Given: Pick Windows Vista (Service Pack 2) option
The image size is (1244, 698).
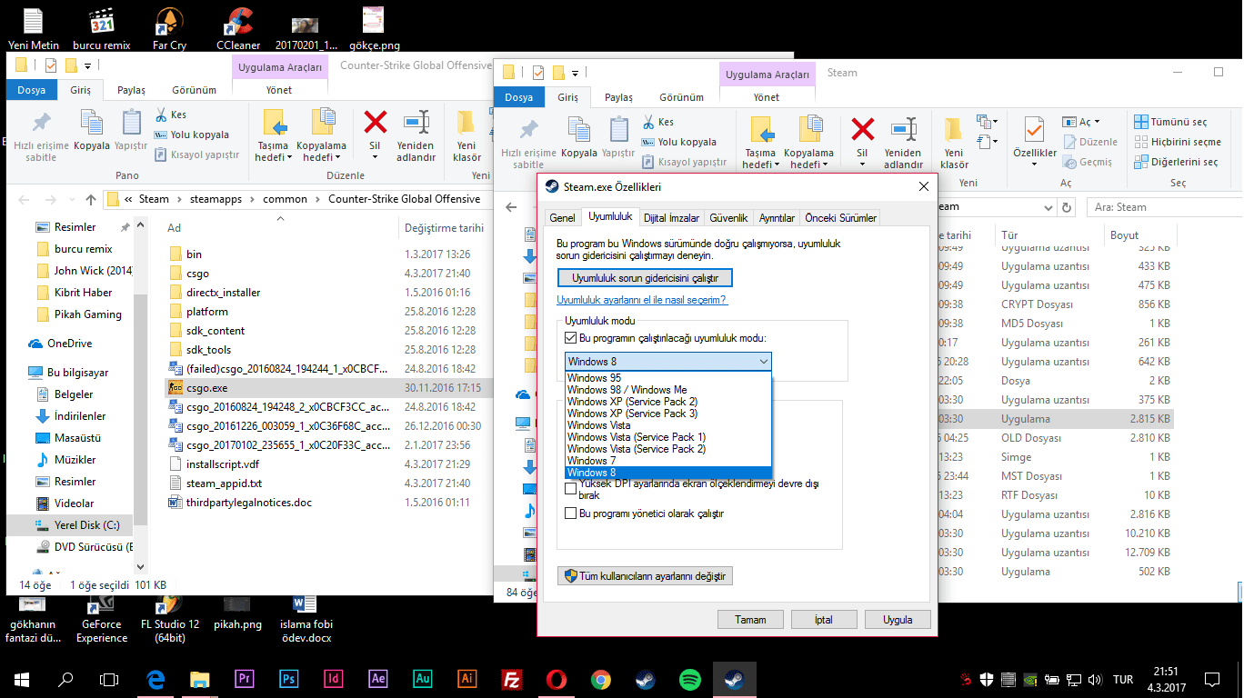Looking at the screenshot, I should pos(668,449).
